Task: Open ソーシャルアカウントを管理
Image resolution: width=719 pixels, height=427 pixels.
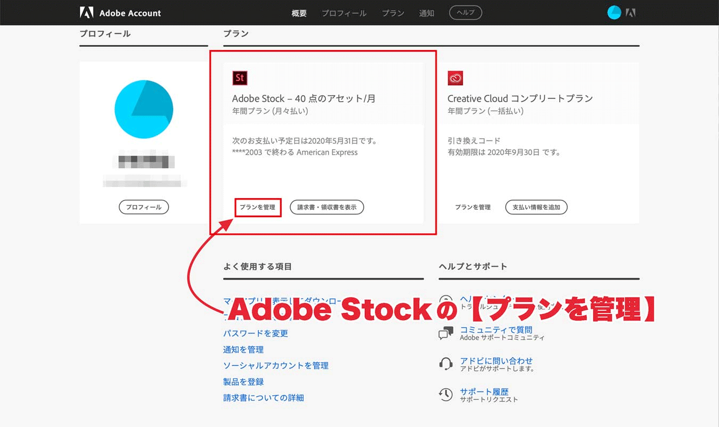Action: 276,366
